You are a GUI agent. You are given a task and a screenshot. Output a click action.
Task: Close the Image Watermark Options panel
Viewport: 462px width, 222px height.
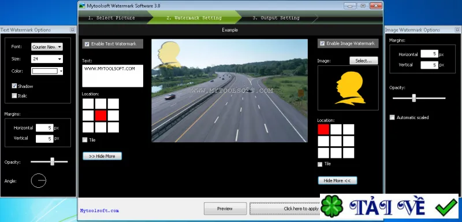[457, 30]
